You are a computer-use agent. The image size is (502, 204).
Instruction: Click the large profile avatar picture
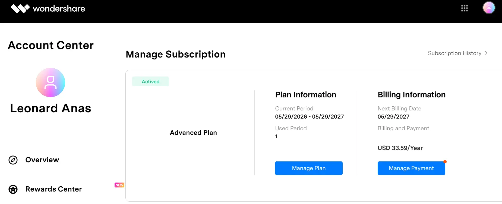(x=50, y=82)
